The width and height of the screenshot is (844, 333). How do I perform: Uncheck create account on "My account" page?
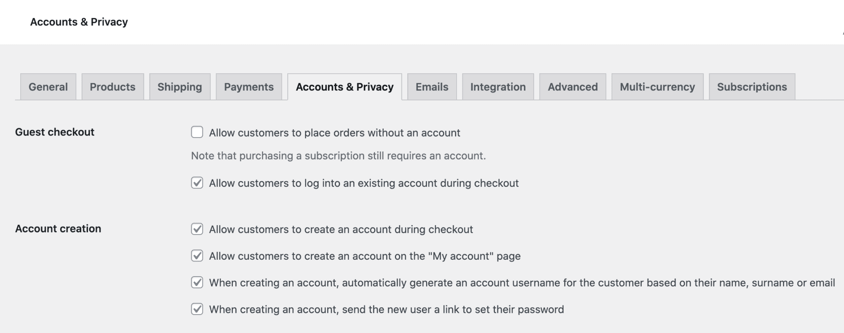coord(197,256)
